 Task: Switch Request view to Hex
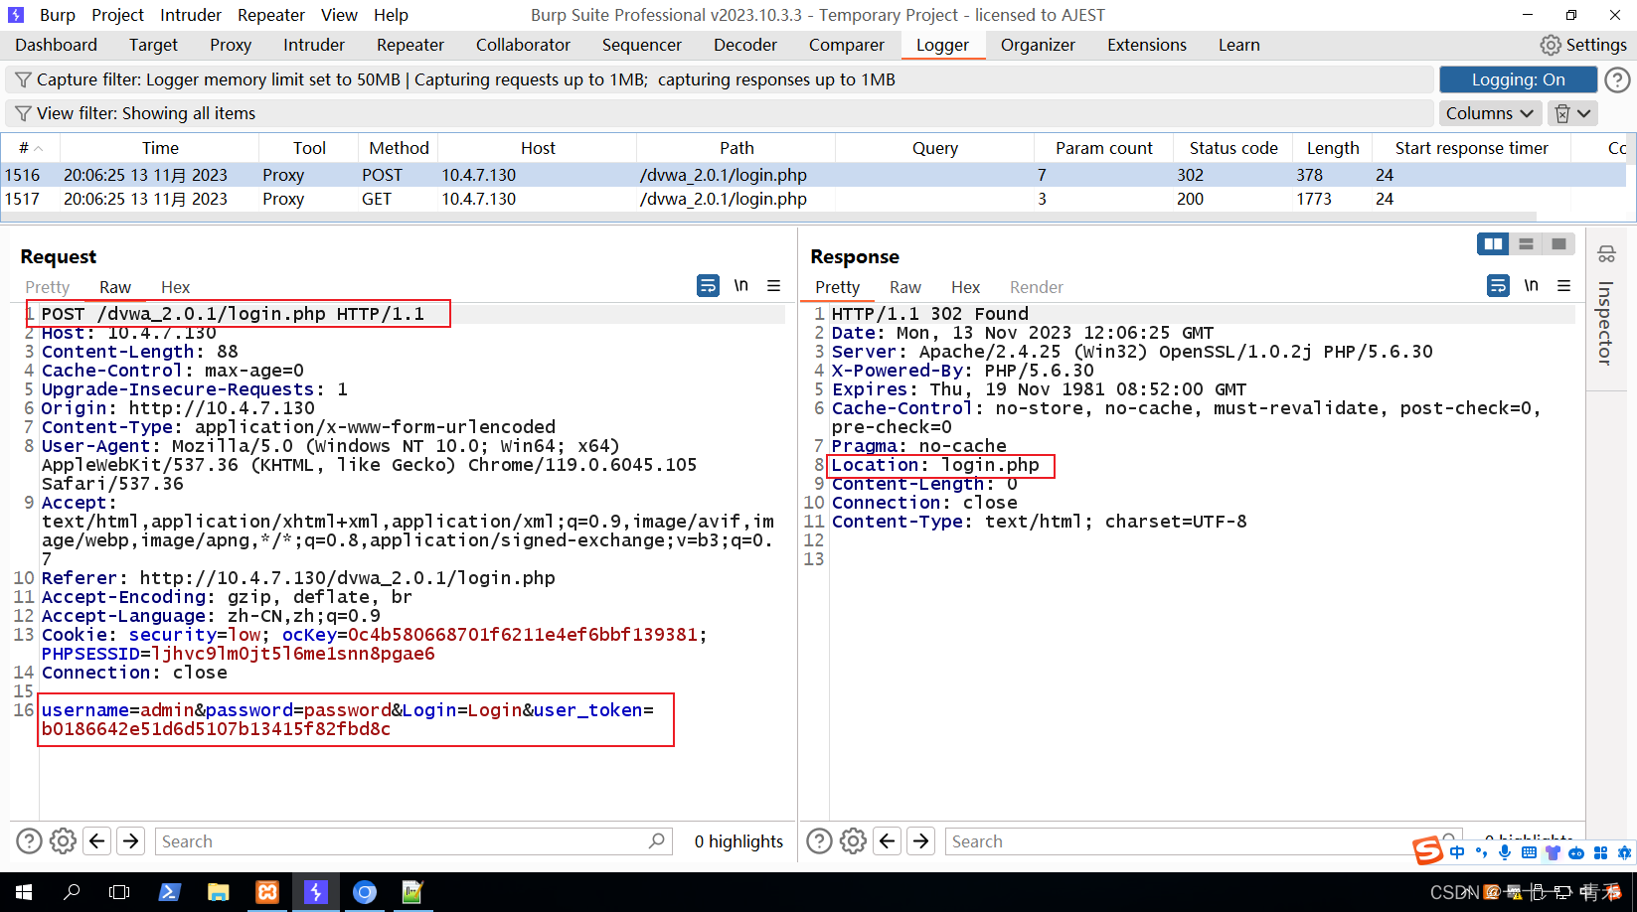pos(175,287)
